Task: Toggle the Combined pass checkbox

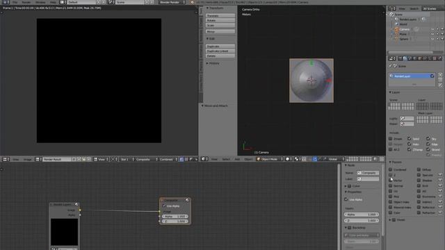Action: coord(391,169)
